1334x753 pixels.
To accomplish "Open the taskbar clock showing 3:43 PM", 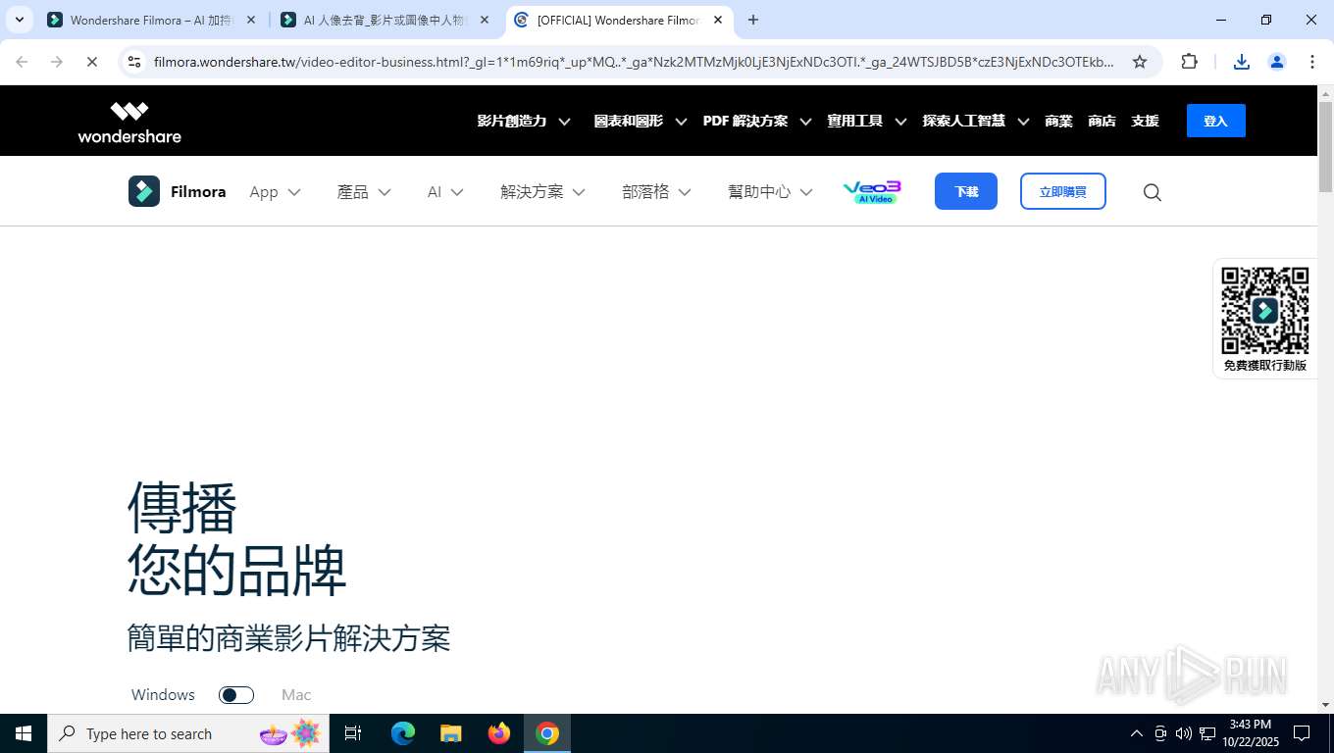I will [1250, 733].
